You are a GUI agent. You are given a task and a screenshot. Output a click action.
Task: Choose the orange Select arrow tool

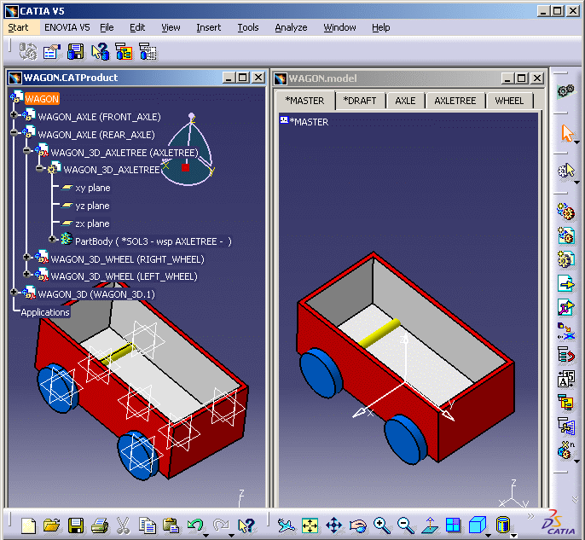[566, 134]
